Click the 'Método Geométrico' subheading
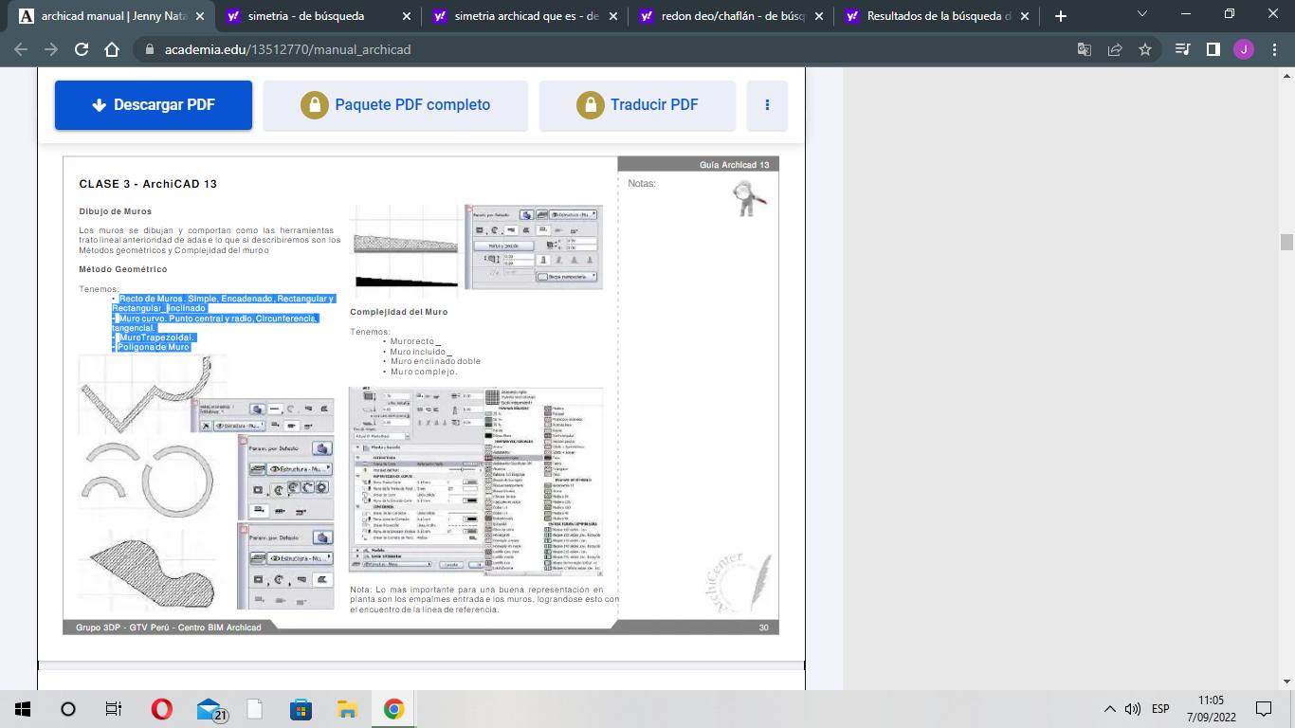The image size is (1295, 728). [123, 269]
